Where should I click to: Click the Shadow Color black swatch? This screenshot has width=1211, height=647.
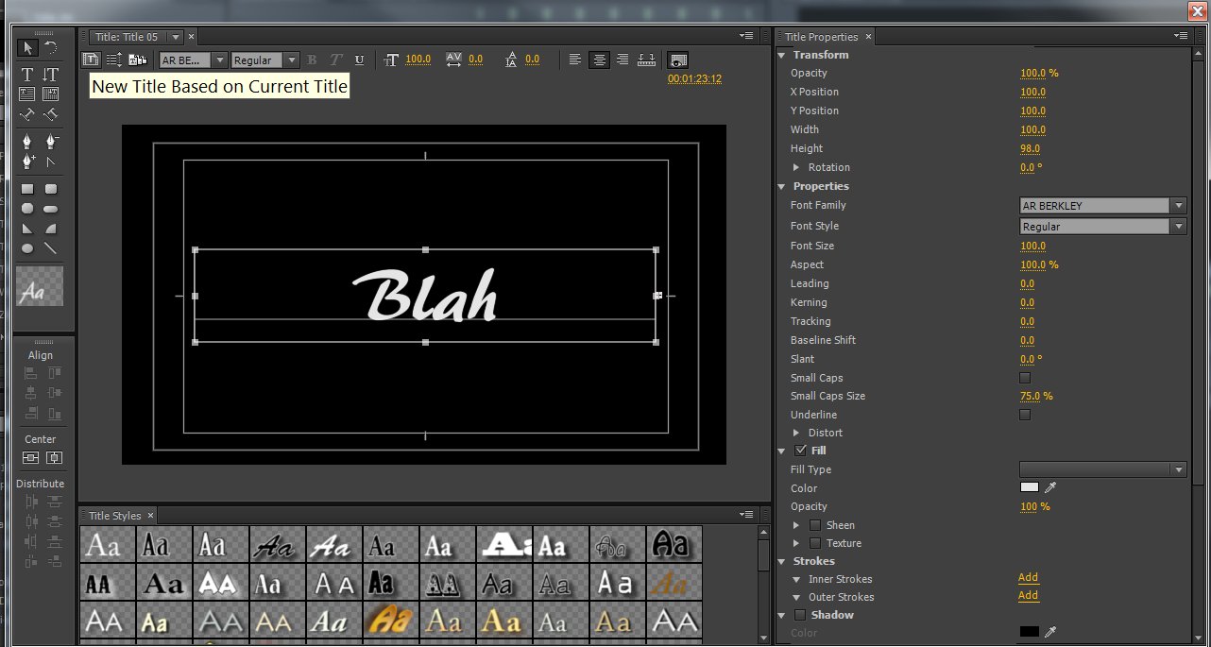pos(1029,632)
